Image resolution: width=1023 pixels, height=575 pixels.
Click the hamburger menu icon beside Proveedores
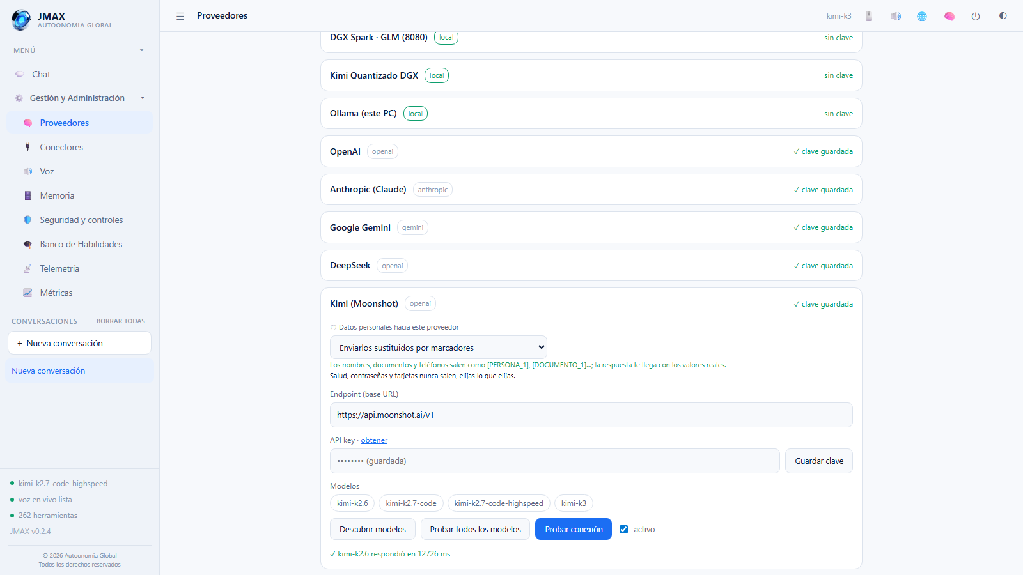(x=180, y=16)
